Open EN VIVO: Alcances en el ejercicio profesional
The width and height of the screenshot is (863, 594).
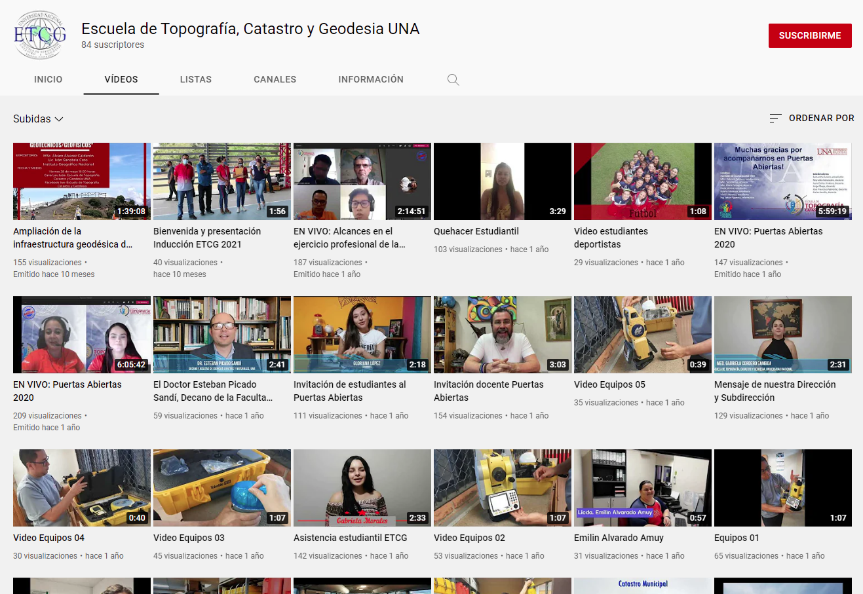coord(349,238)
